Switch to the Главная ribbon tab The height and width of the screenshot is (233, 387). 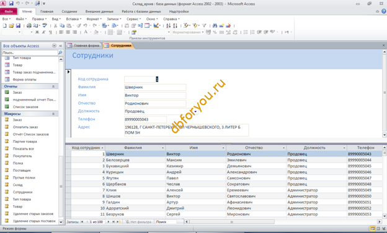(x=47, y=11)
